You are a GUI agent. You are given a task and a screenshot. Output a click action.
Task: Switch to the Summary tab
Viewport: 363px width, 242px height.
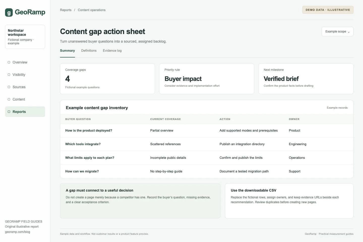[x=67, y=51]
